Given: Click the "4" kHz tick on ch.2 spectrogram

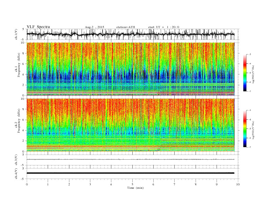Looking at the screenshot, I should (24, 130).
